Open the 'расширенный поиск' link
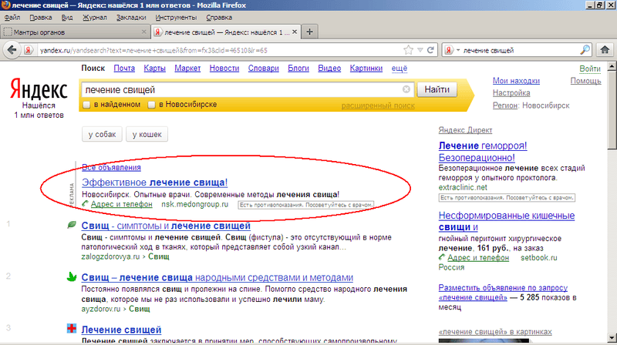The image size is (617, 345). (x=378, y=106)
